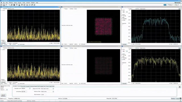Click the Symbol Rate input field
The image size is (182, 102).
pyautogui.click(x=24, y=92)
